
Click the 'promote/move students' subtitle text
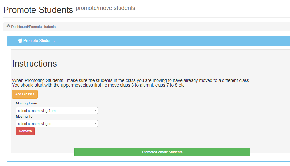106,8
